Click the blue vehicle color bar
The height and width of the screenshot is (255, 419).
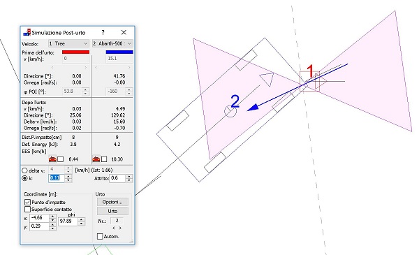click(119, 52)
